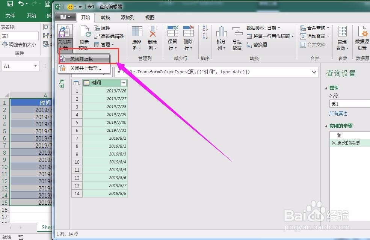Select cell 2019/8/8 in preview
This screenshot has height=240, width=370.
[105, 193]
